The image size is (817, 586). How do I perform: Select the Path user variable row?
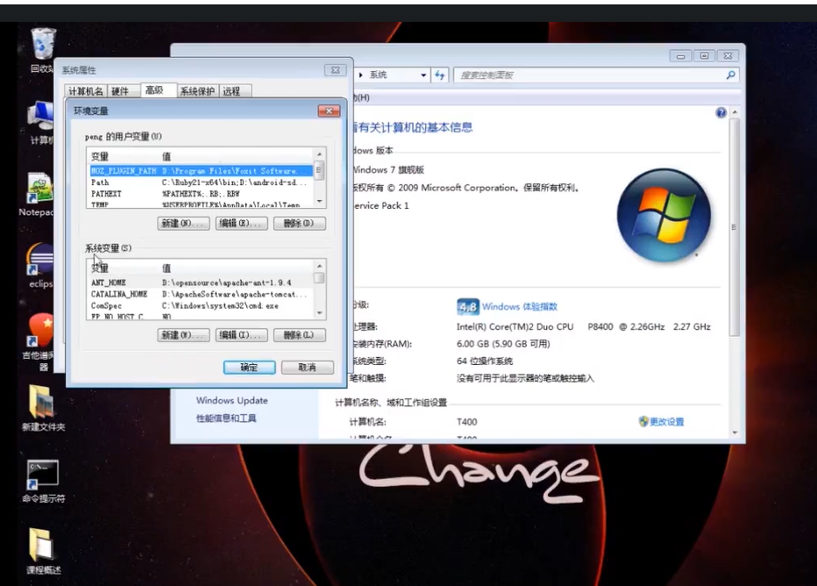201,182
